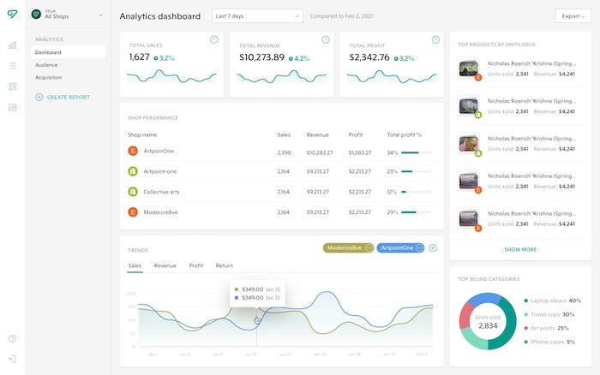Viewport: 600px width, 375px height.
Task: Go to Audience in the analytics menu
Action: click(46, 65)
